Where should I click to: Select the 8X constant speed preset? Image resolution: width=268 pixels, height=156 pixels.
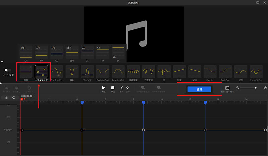click(x=118, y=52)
